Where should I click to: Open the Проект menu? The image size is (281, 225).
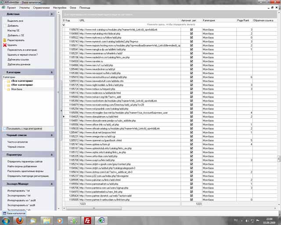[11, 8]
